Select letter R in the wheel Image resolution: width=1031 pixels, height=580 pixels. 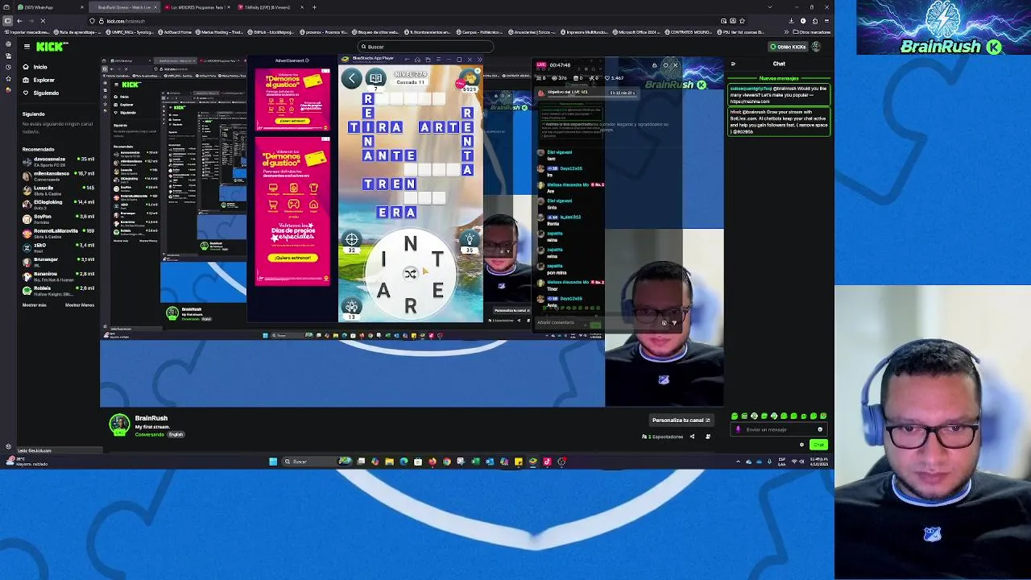411,305
